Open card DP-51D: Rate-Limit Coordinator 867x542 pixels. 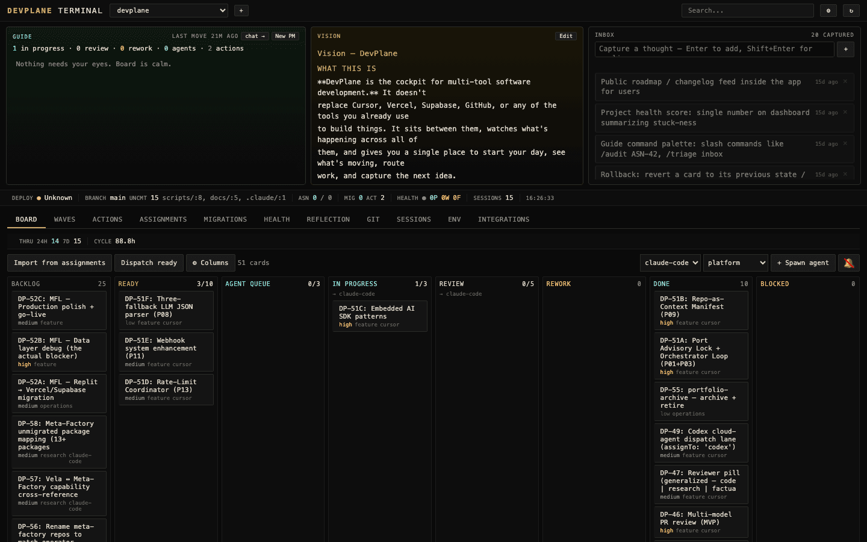166,390
